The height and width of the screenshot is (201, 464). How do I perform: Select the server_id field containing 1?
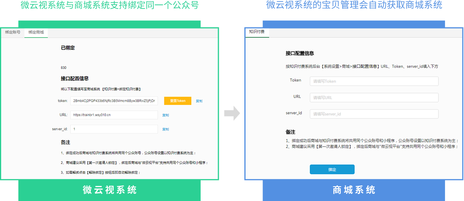(x=114, y=129)
